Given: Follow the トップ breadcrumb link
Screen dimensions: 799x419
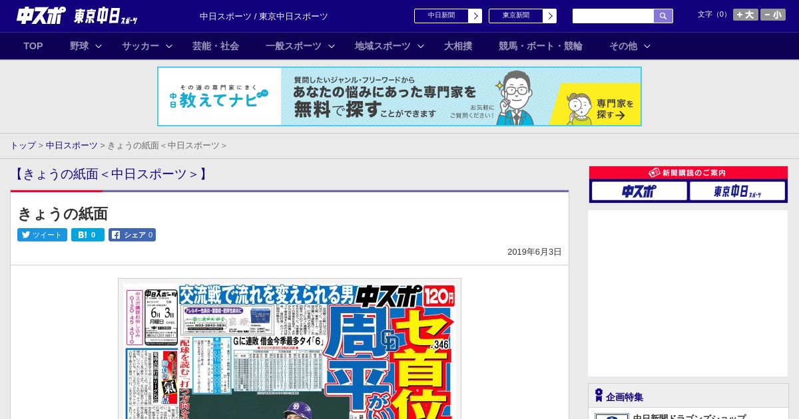Looking at the screenshot, I should click(x=23, y=146).
